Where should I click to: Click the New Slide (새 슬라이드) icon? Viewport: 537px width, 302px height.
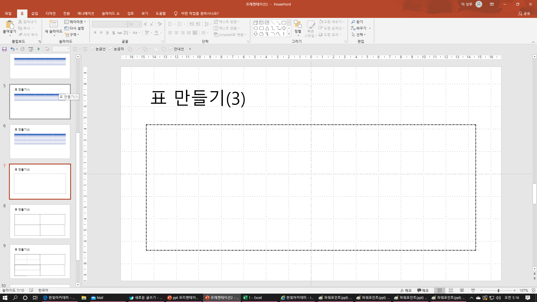coord(53,25)
